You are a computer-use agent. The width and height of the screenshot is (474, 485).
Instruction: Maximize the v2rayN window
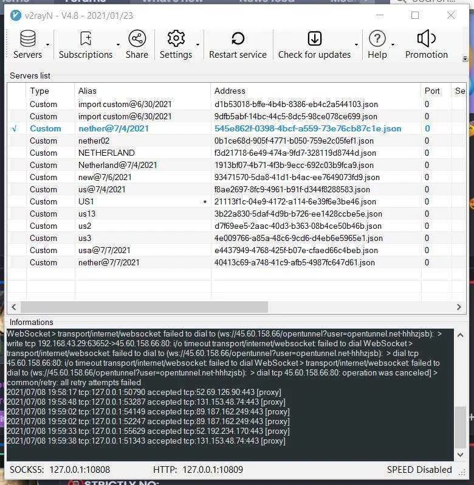tap(415, 15)
